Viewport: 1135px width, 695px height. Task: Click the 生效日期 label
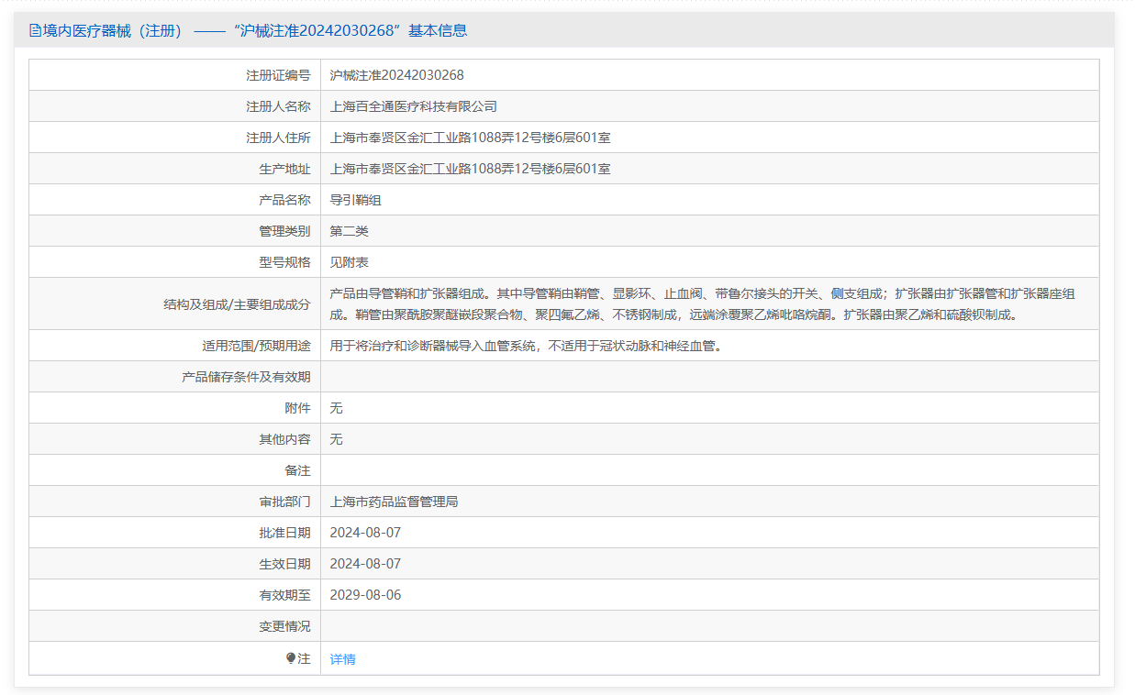(x=284, y=564)
